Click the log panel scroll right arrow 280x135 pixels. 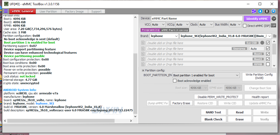pos(131,121)
